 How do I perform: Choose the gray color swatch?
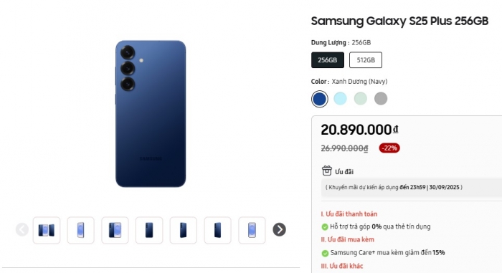(x=381, y=99)
